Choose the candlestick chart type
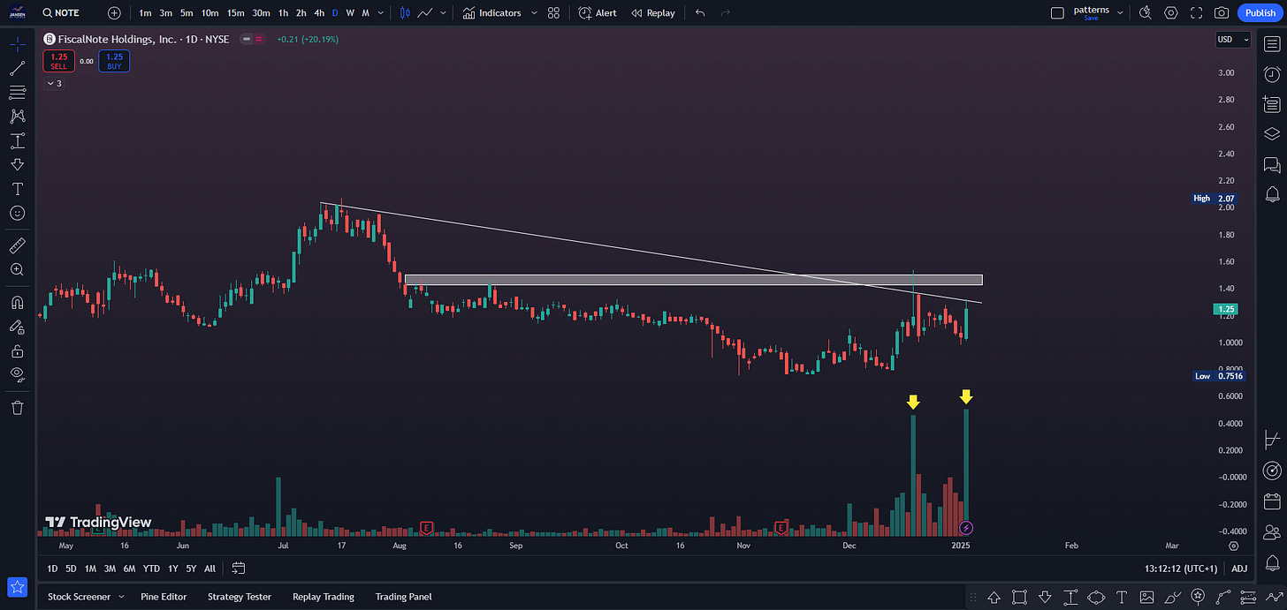 click(405, 13)
